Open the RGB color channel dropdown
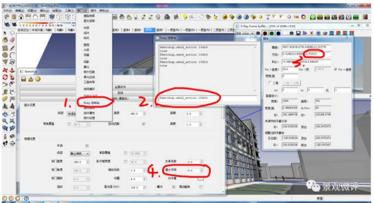This screenshot has height=203, width=374. (245, 33)
